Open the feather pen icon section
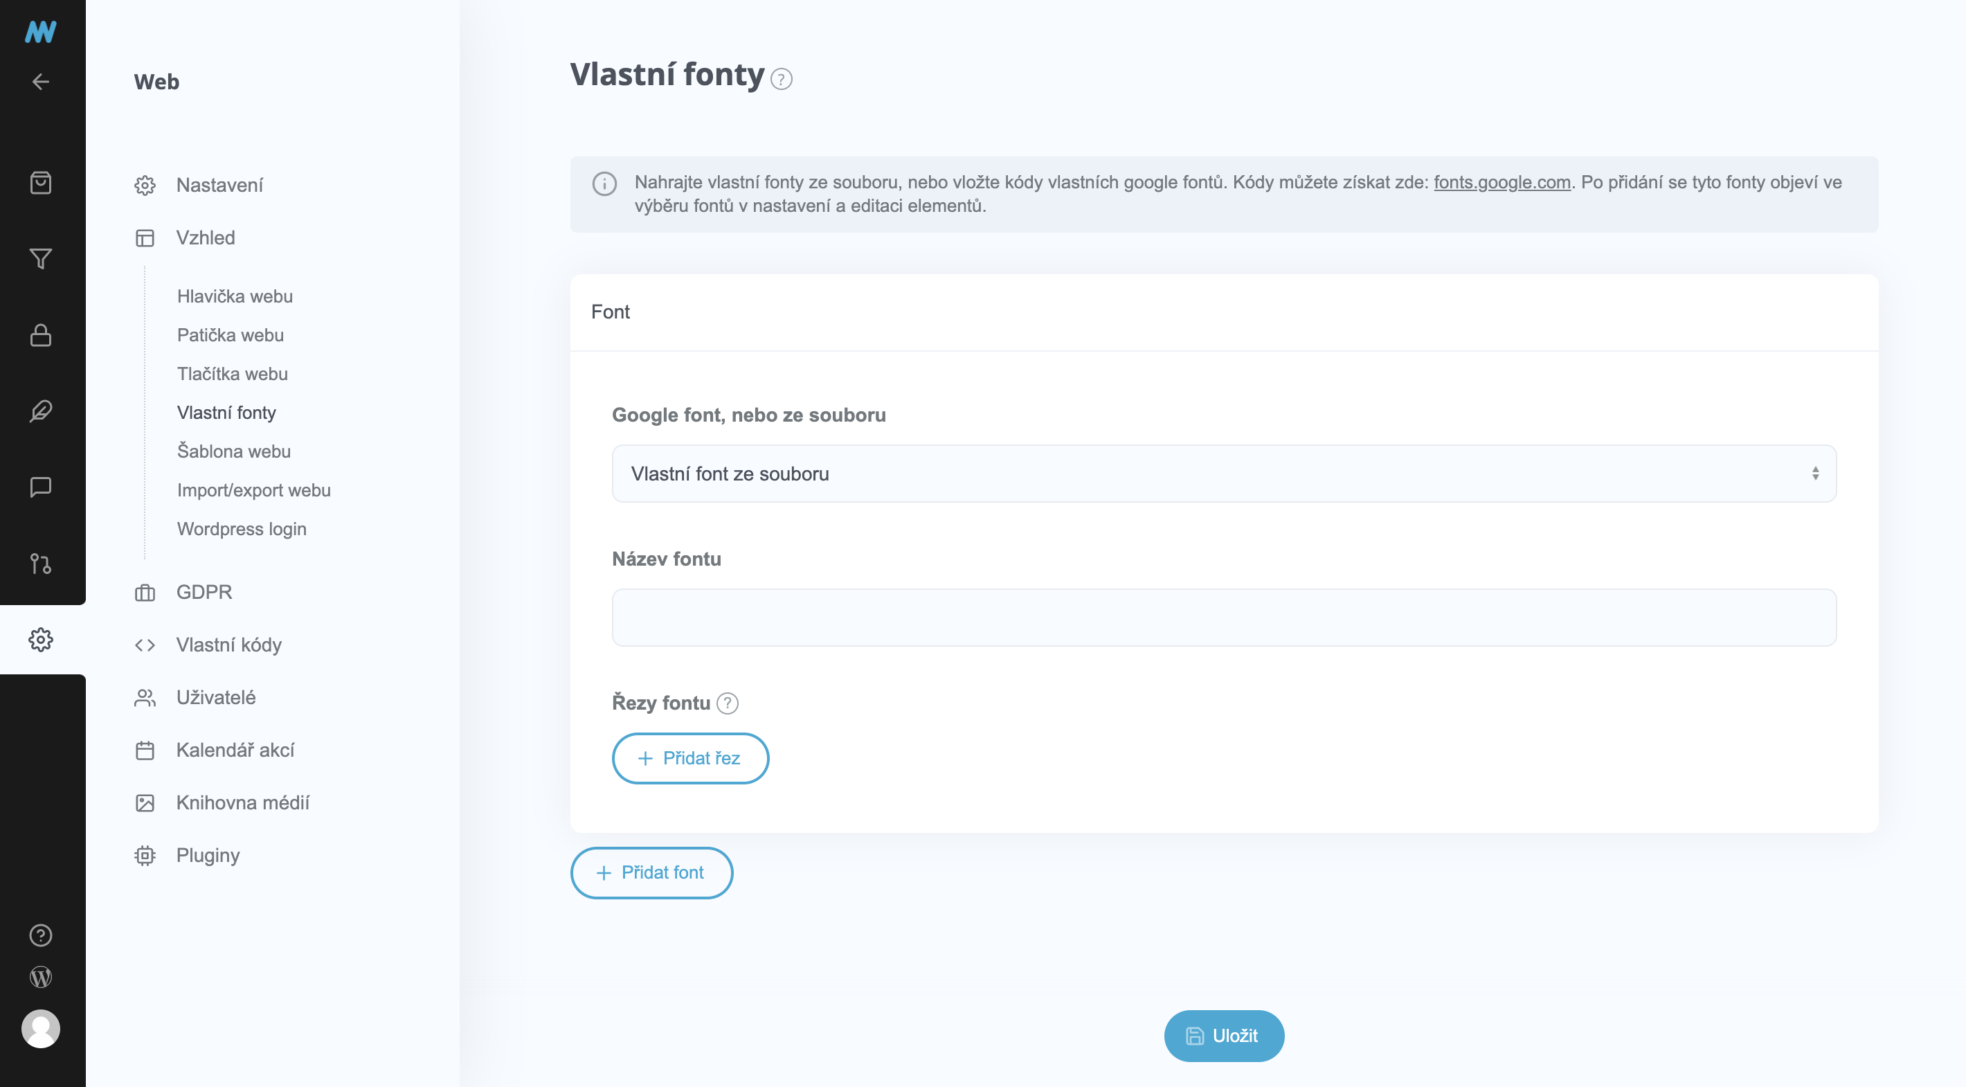Image resolution: width=1966 pixels, height=1087 pixels. [42, 411]
